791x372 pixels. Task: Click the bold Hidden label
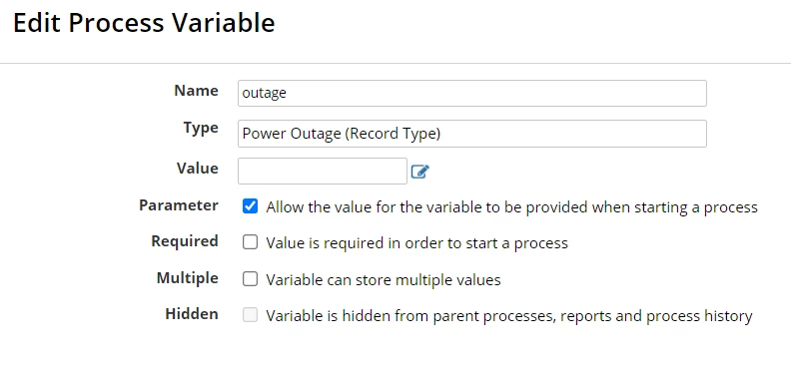[192, 314]
